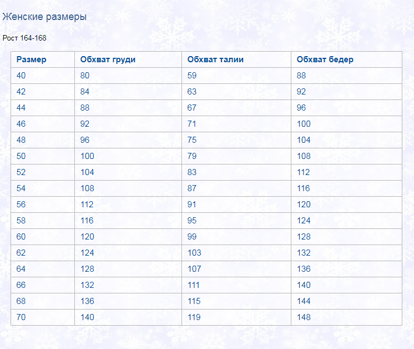This screenshot has height=349, width=414.
Task: Click hip value 144 for size 68
Action: [304, 301]
